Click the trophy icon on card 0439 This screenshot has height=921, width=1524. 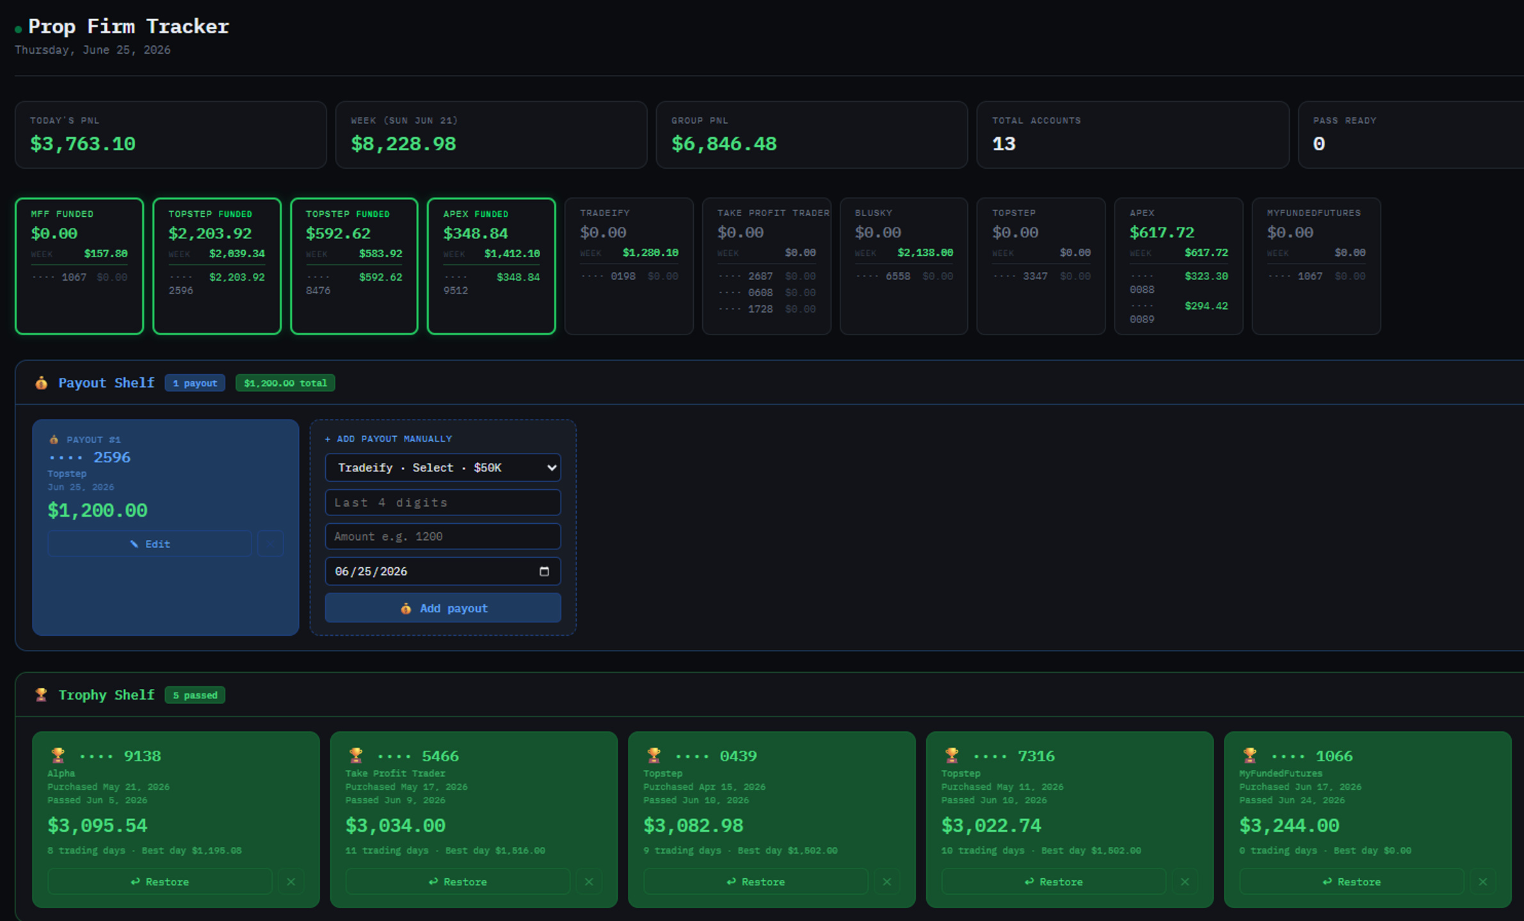pos(654,755)
